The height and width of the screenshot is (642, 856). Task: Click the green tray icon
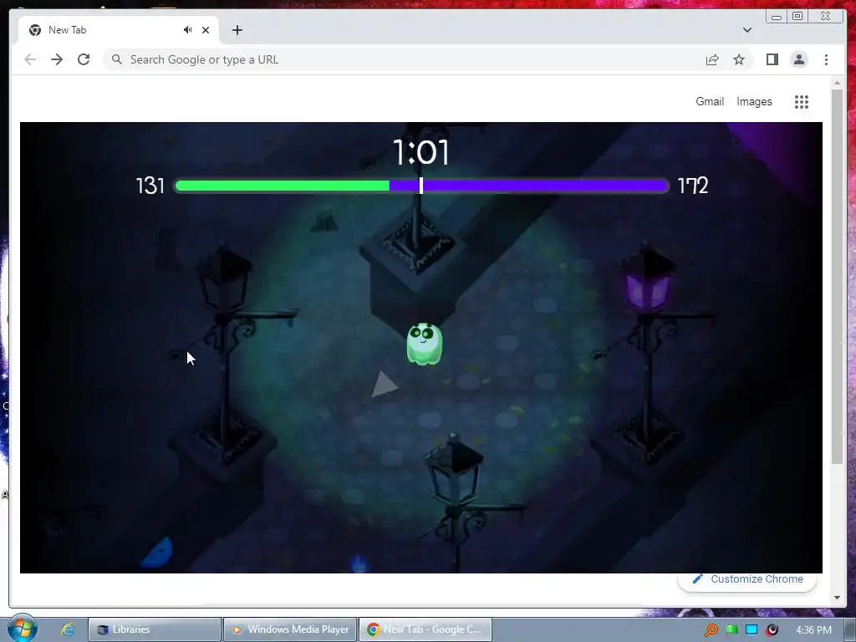pos(731,629)
